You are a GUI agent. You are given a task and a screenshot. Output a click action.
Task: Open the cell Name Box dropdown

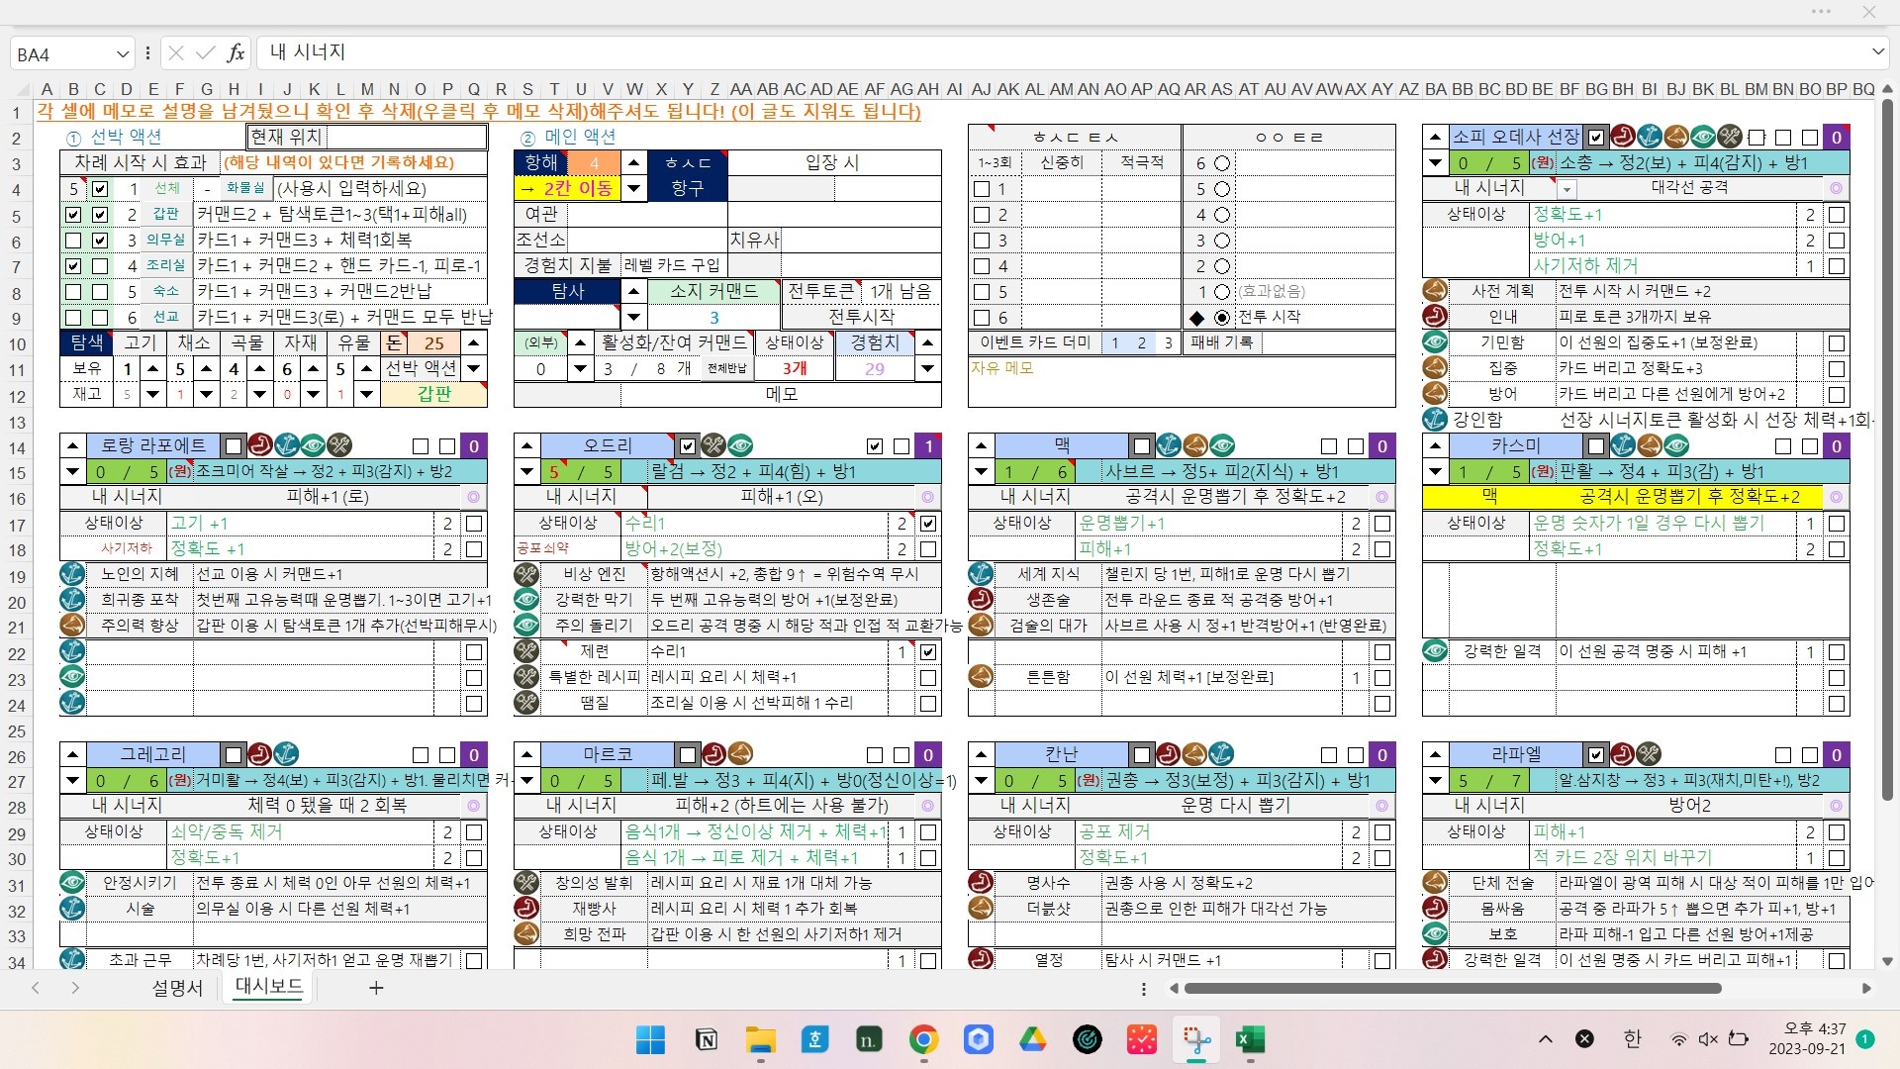point(122,53)
